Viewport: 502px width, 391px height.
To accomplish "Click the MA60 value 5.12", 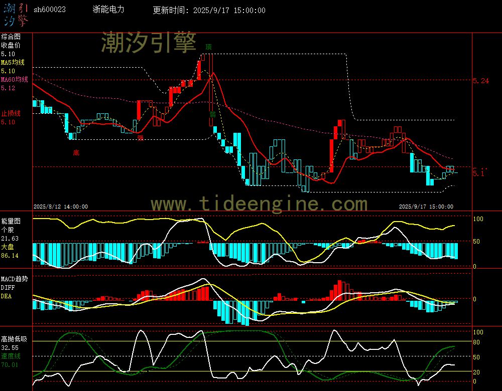I will pos(8,88).
